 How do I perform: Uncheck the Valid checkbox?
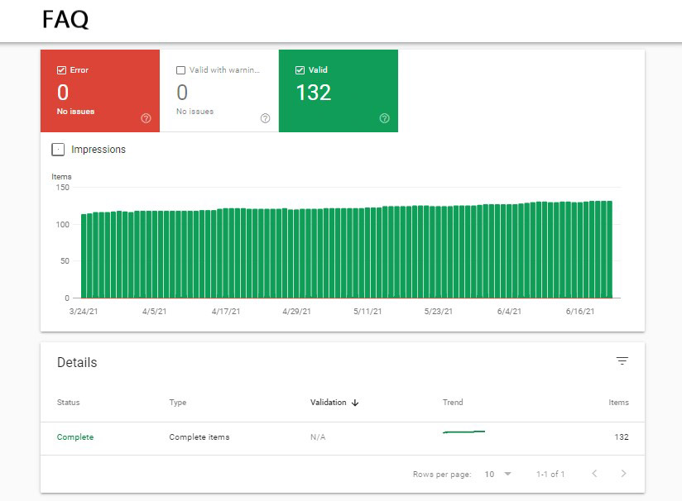(x=300, y=70)
